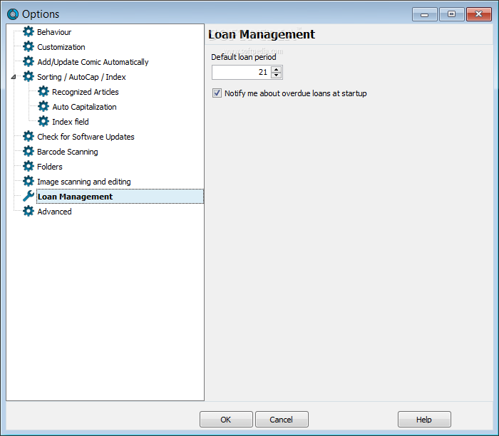This screenshot has width=499, height=436.
Task: Select Customization in the options tree
Action: 61,47
